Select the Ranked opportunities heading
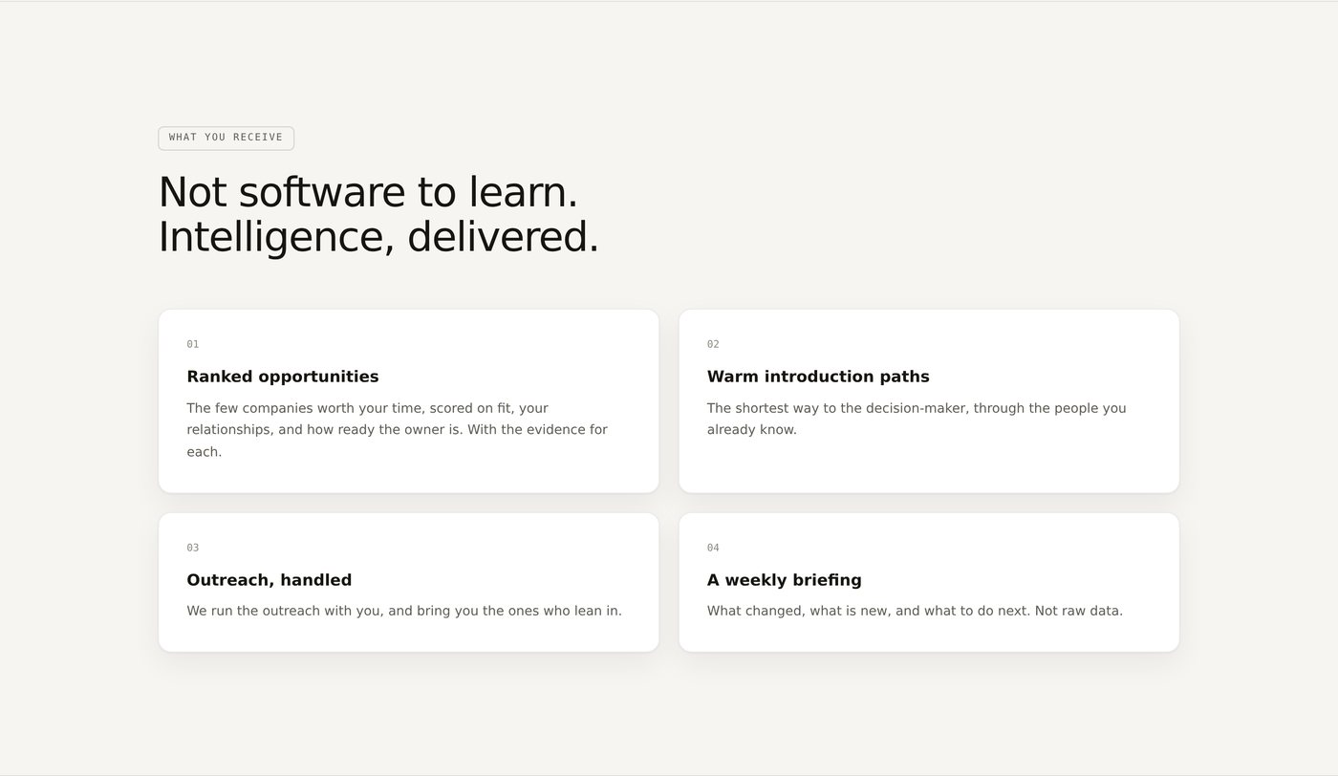 pos(283,377)
